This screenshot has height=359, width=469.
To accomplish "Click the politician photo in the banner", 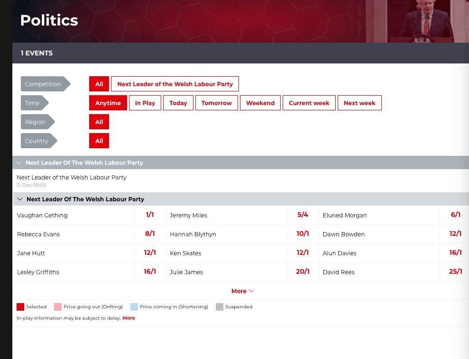I will click(417, 21).
